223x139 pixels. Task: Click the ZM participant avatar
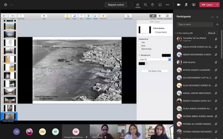point(42,131)
